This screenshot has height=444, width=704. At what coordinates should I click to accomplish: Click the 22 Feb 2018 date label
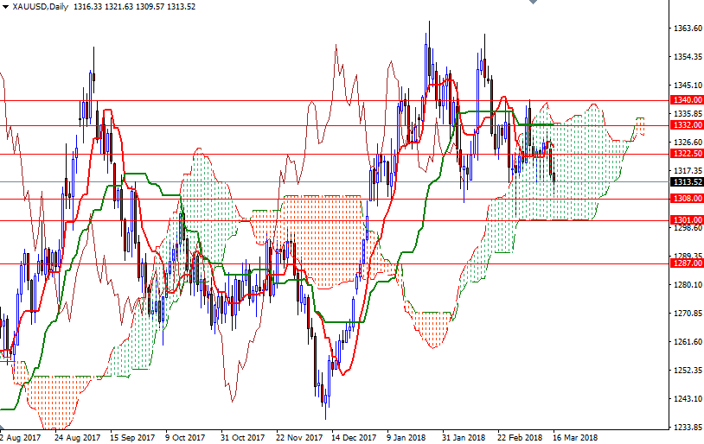(x=520, y=437)
